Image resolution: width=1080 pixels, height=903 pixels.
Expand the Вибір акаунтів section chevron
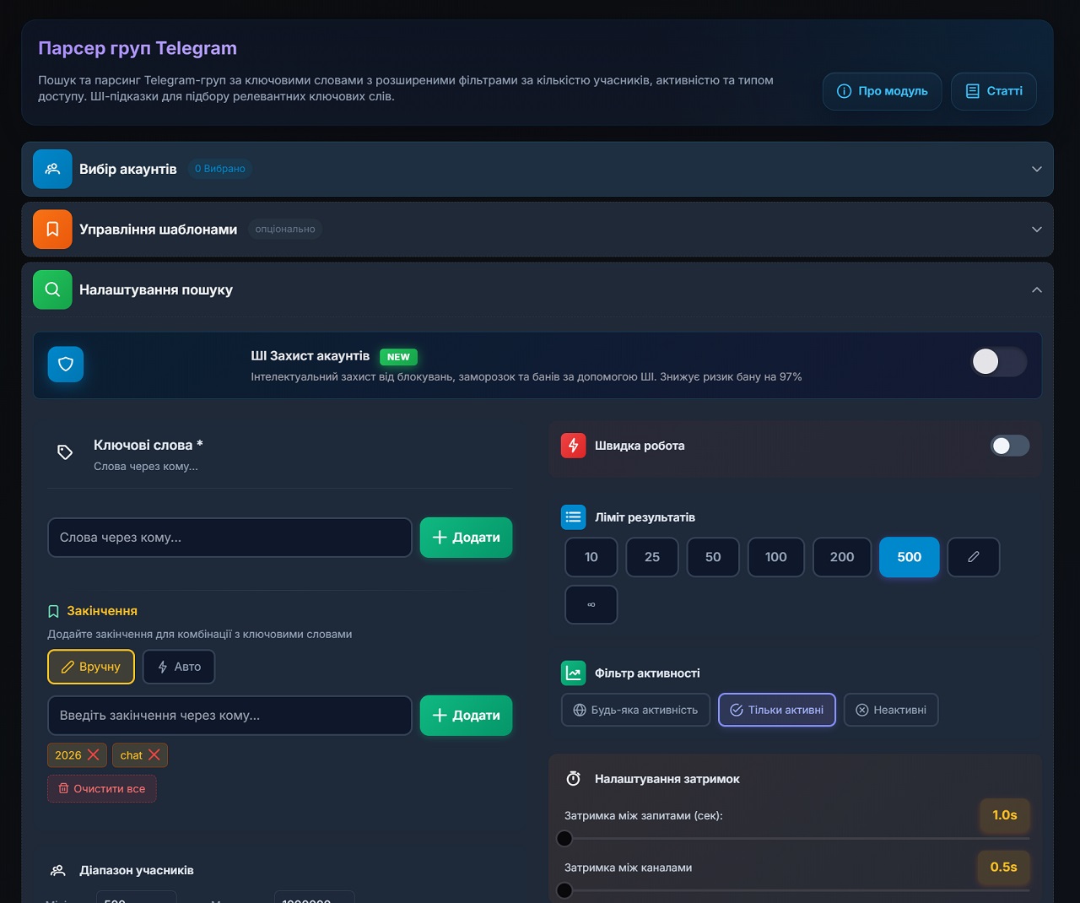[1037, 169]
